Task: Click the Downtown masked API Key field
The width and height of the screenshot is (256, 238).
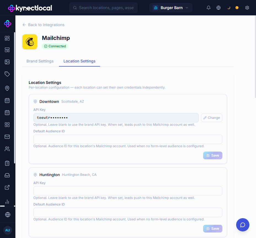Action: [116, 118]
